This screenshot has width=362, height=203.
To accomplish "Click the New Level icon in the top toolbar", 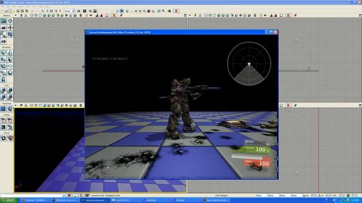I will [x=2, y=11].
